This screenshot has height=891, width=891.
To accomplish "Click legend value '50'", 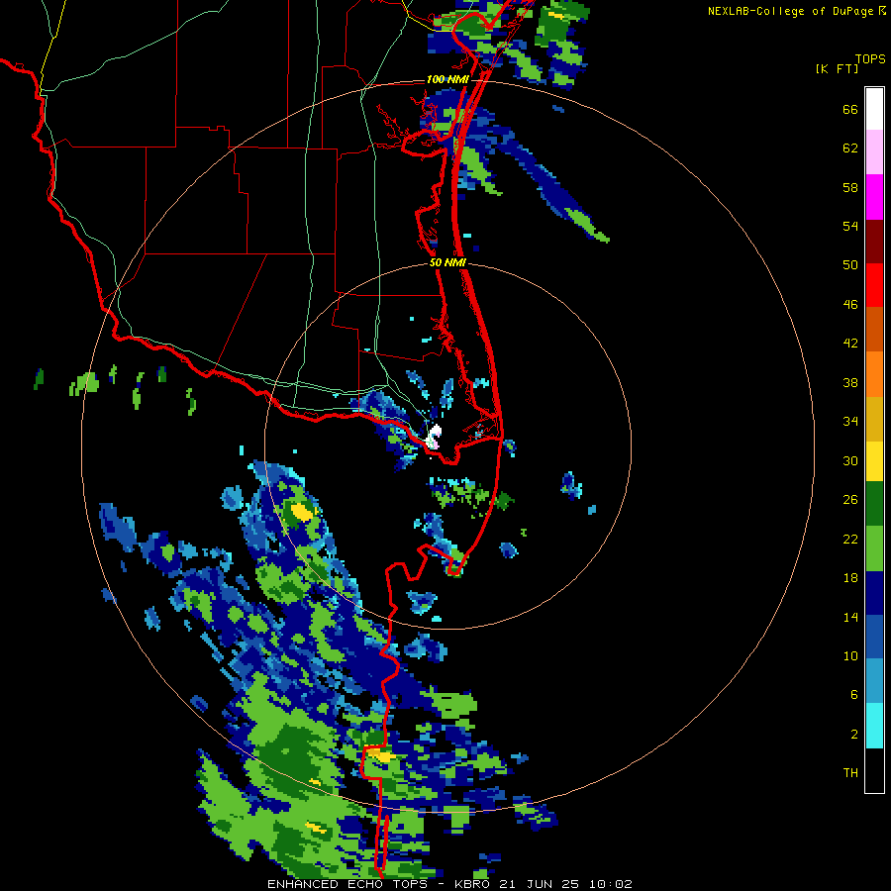I will coord(850,264).
